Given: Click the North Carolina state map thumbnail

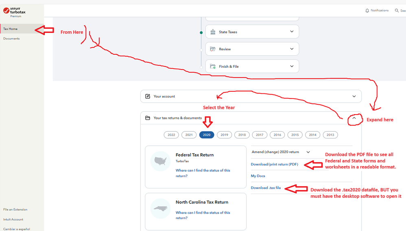Looking at the screenshot, I should (x=160, y=209).
